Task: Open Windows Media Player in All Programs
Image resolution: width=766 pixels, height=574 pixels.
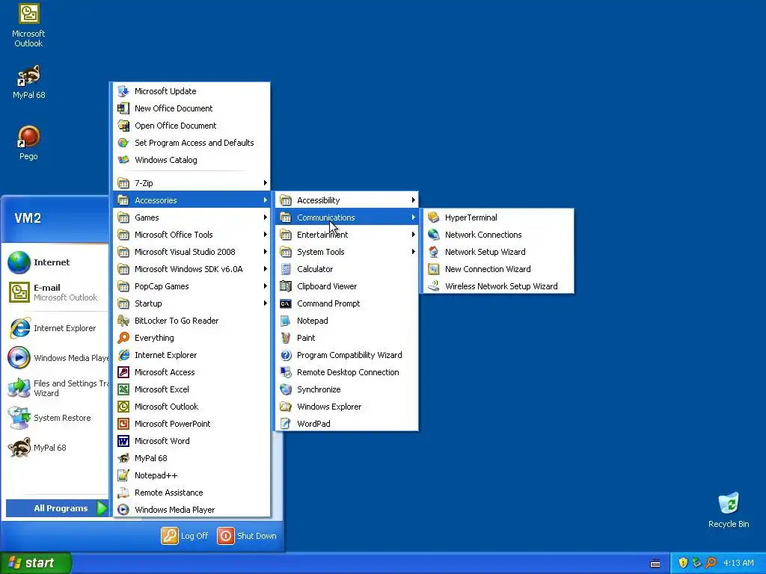Action: click(x=191, y=510)
